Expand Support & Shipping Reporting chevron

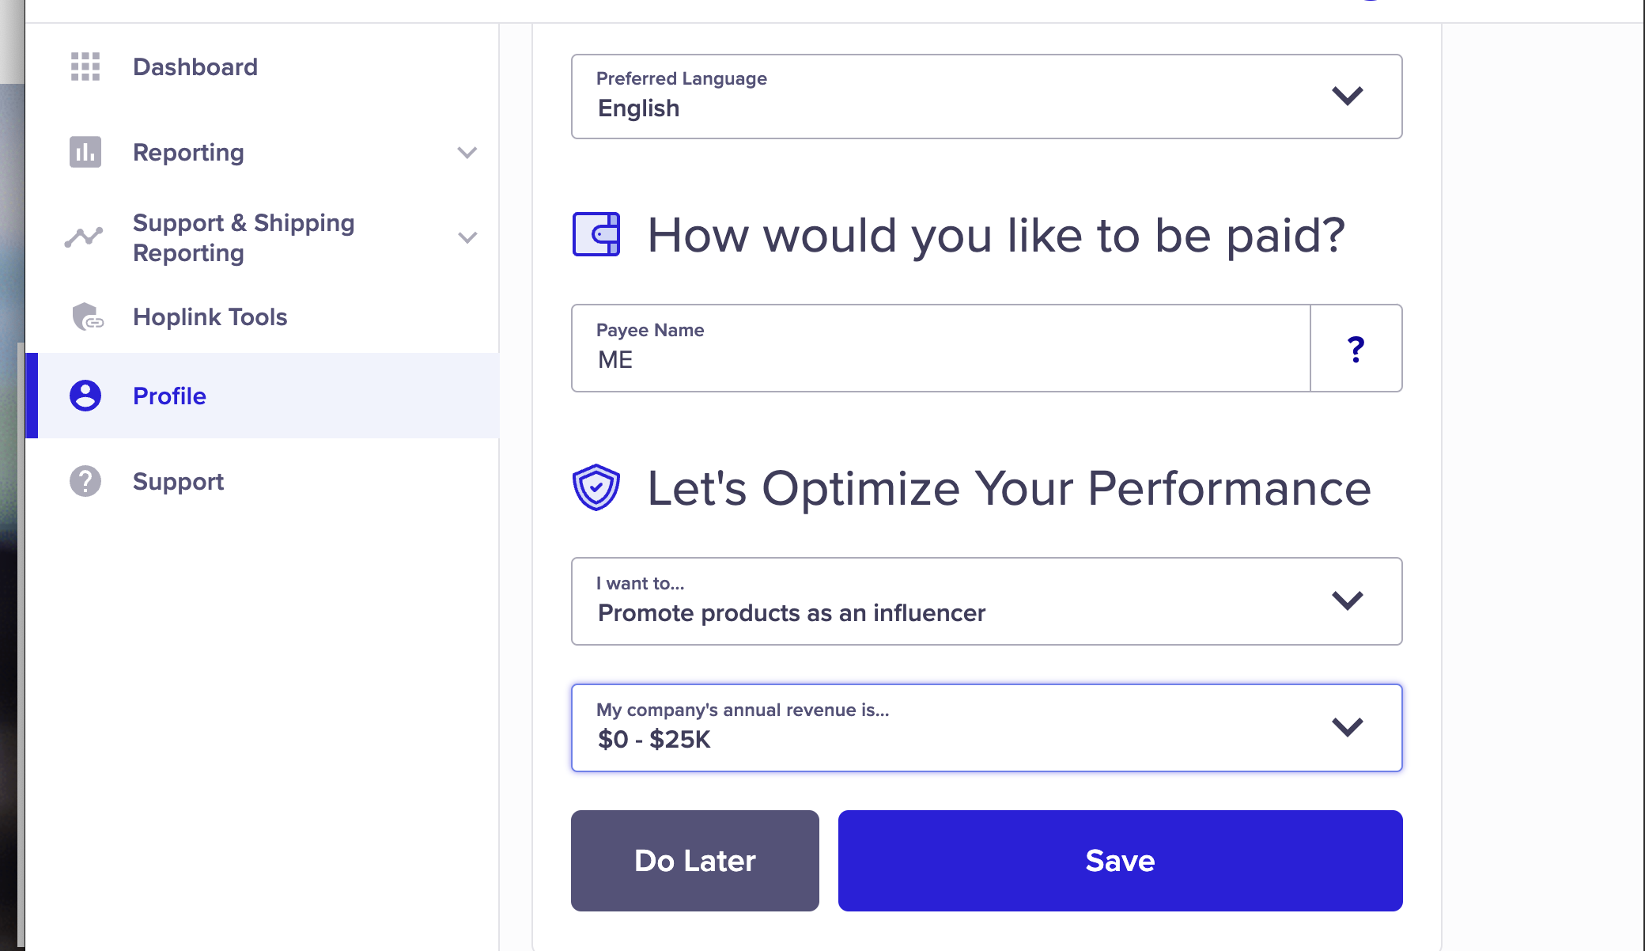click(467, 237)
